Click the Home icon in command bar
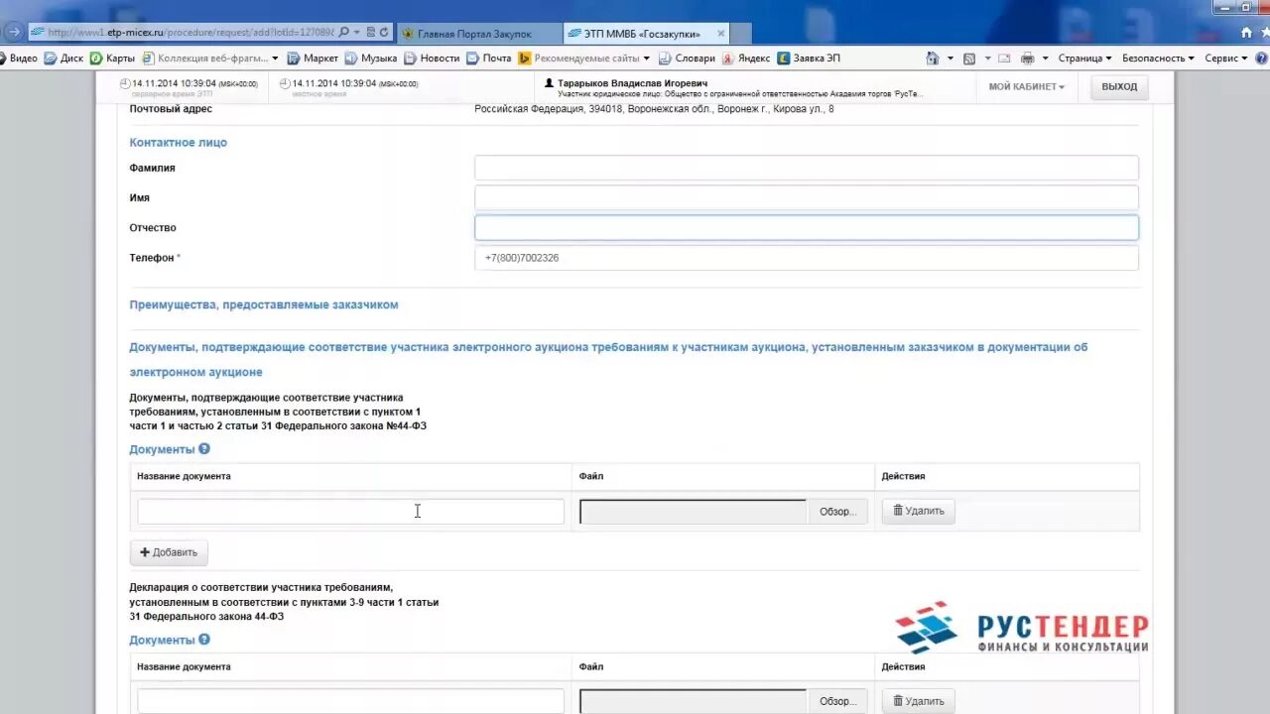This screenshot has width=1270, height=714. 933,59
